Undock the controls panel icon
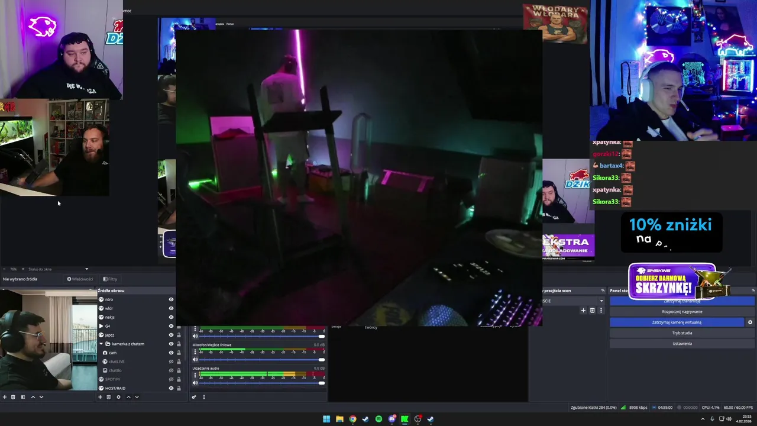This screenshot has width=757, height=426. (753, 291)
